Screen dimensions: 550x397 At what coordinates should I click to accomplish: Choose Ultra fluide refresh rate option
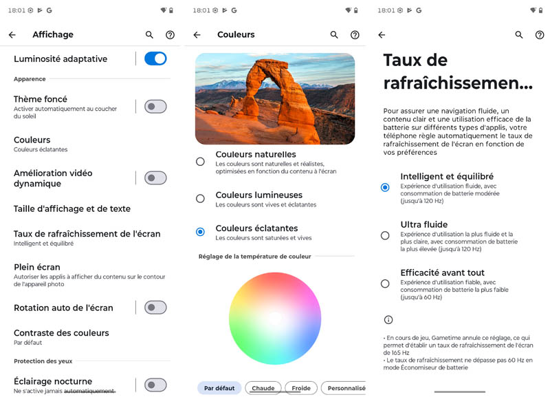point(385,235)
